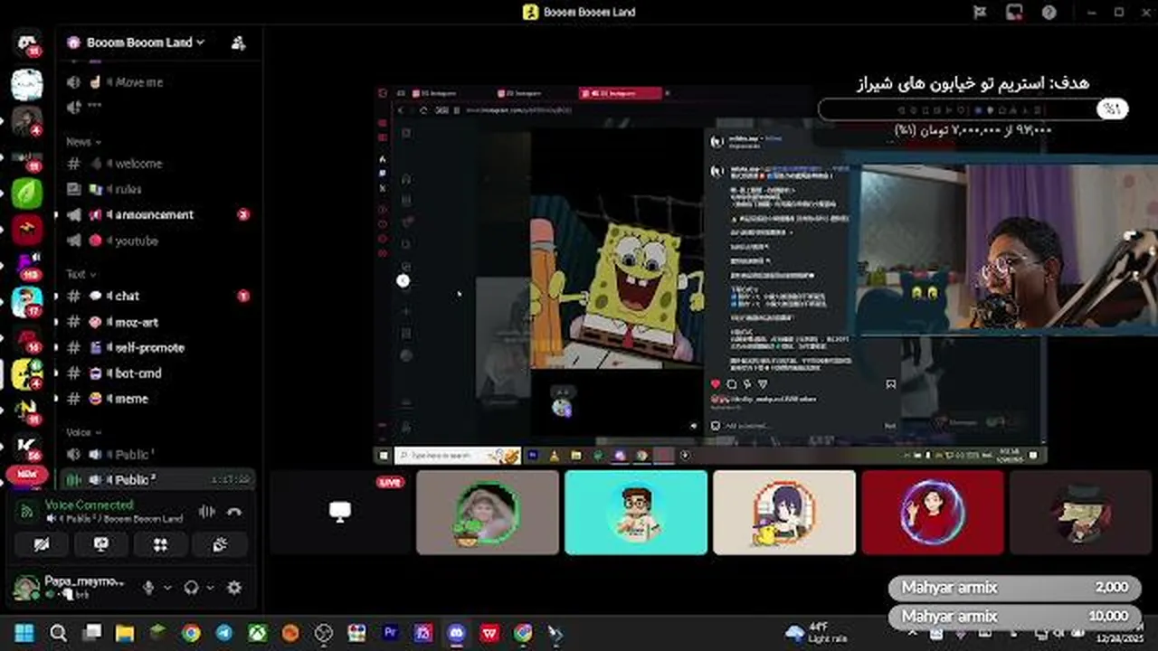
Task: Collapse the Voice category
Action: click(x=84, y=432)
